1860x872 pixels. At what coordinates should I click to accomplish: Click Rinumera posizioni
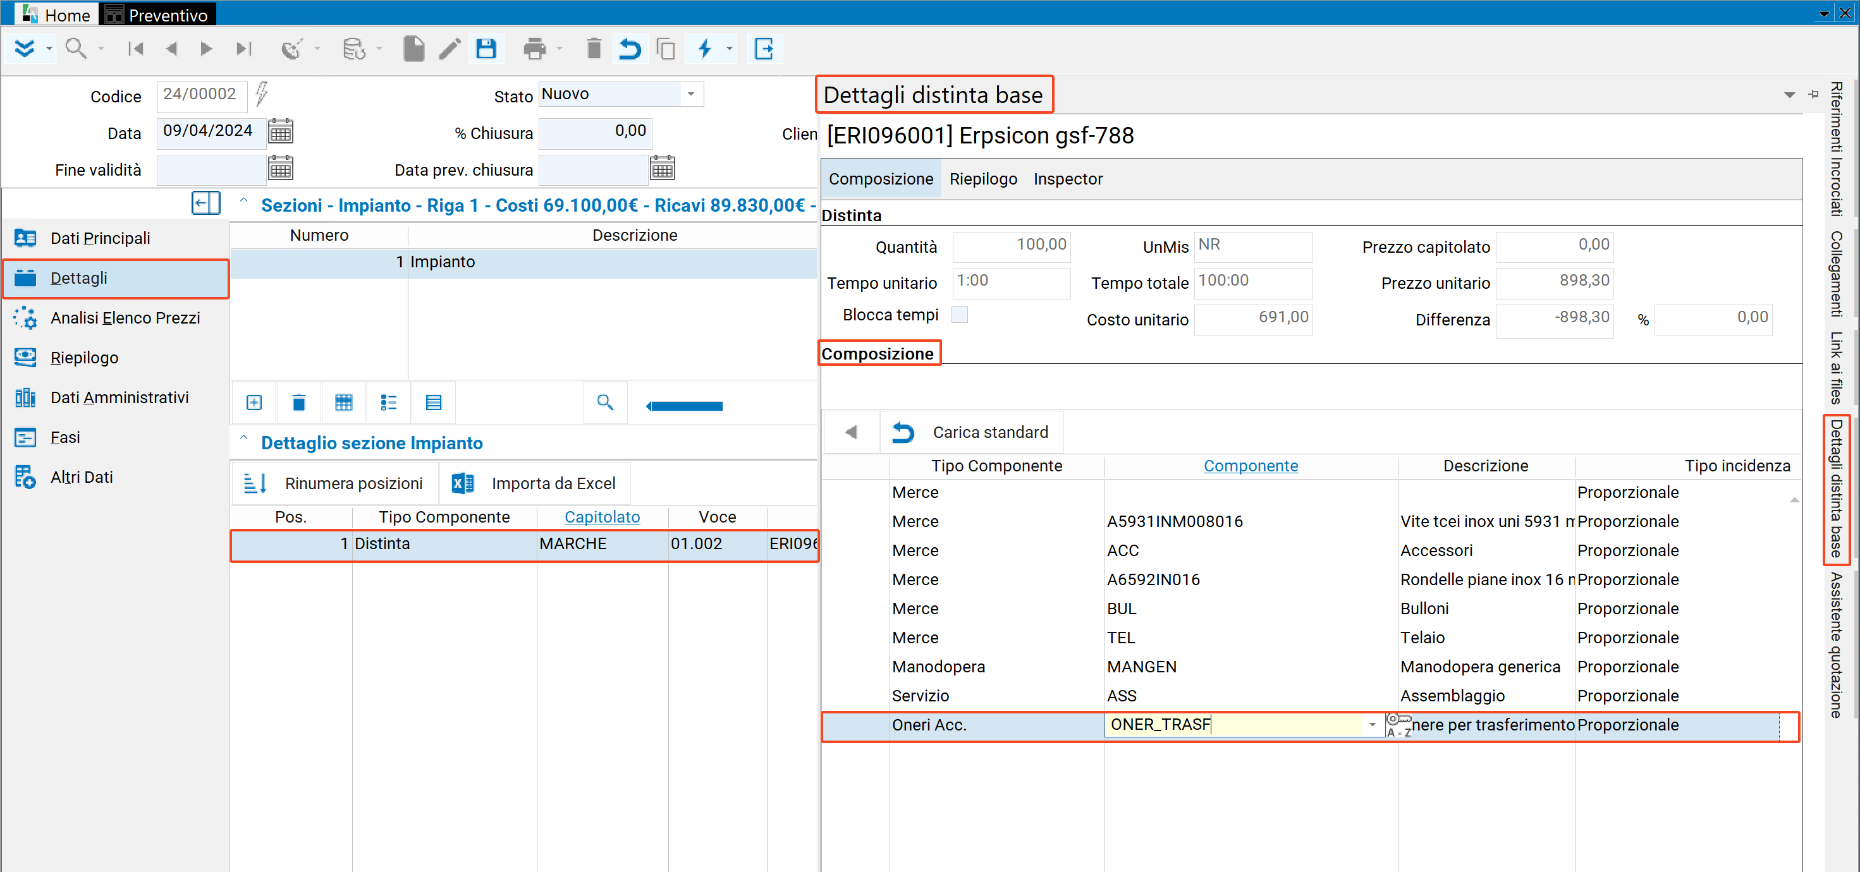(x=334, y=483)
